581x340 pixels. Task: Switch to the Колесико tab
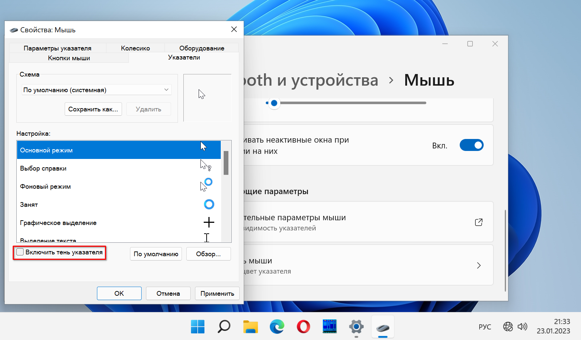135,48
